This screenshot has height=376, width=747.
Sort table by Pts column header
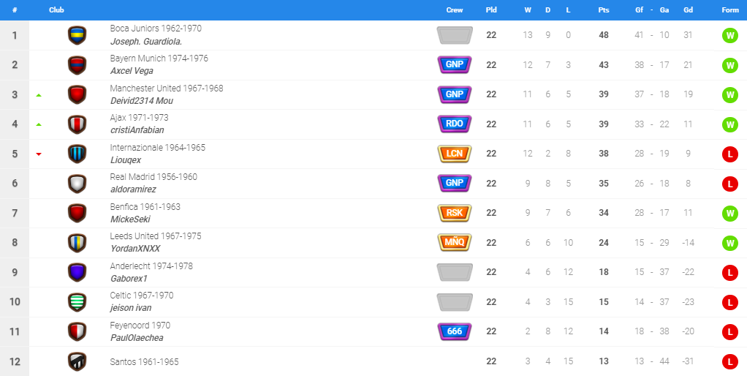click(603, 10)
